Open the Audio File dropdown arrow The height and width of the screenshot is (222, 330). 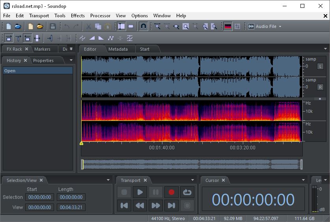[280, 26]
